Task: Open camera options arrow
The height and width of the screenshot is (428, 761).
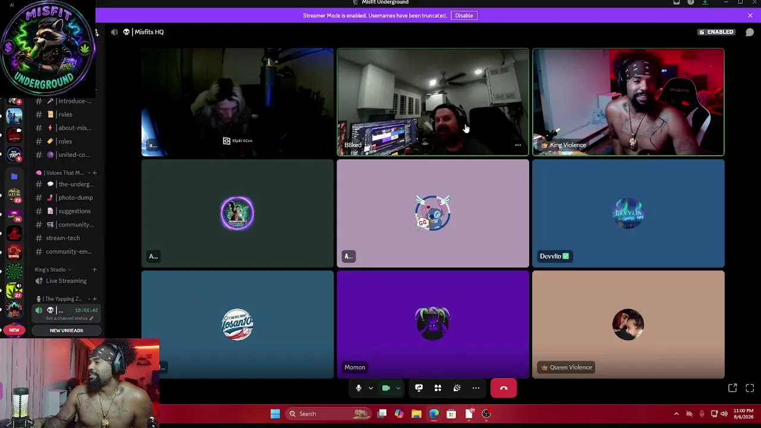Action: (398, 388)
